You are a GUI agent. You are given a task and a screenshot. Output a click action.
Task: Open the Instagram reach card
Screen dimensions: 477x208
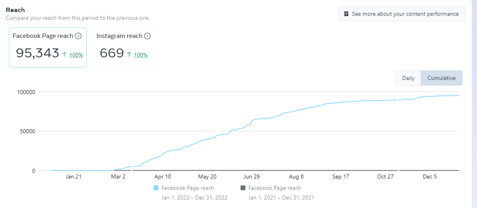tap(124, 47)
